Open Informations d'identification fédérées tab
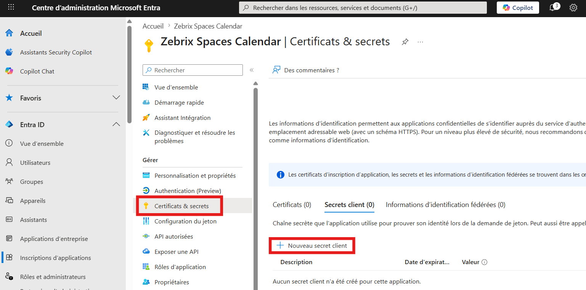The image size is (586, 290). click(x=446, y=205)
